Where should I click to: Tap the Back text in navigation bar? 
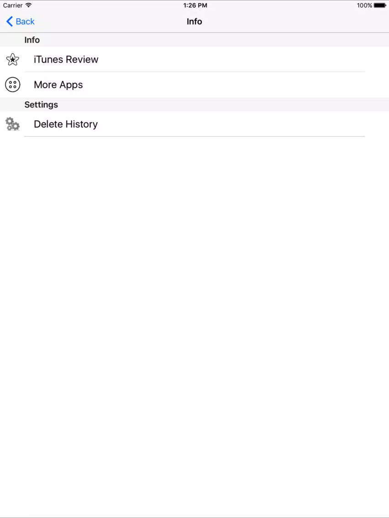click(x=25, y=21)
